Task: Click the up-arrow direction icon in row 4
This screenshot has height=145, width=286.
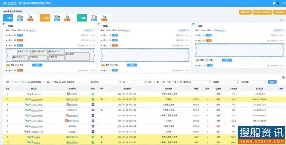Action: click(30, 110)
